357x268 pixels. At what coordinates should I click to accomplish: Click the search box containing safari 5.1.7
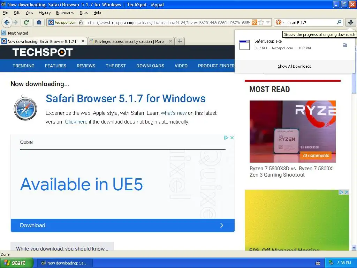(x=311, y=22)
